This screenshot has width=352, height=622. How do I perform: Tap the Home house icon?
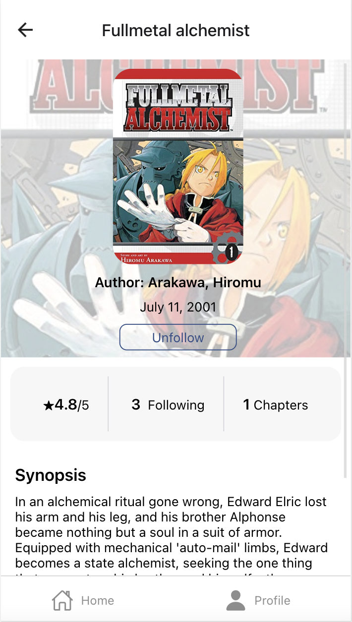pyautogui.click(x=62, y=600)
